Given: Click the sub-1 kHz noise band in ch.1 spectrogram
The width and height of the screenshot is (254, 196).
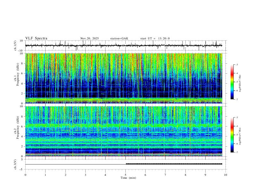Looking at the screenshot, I should coord(123,100).
